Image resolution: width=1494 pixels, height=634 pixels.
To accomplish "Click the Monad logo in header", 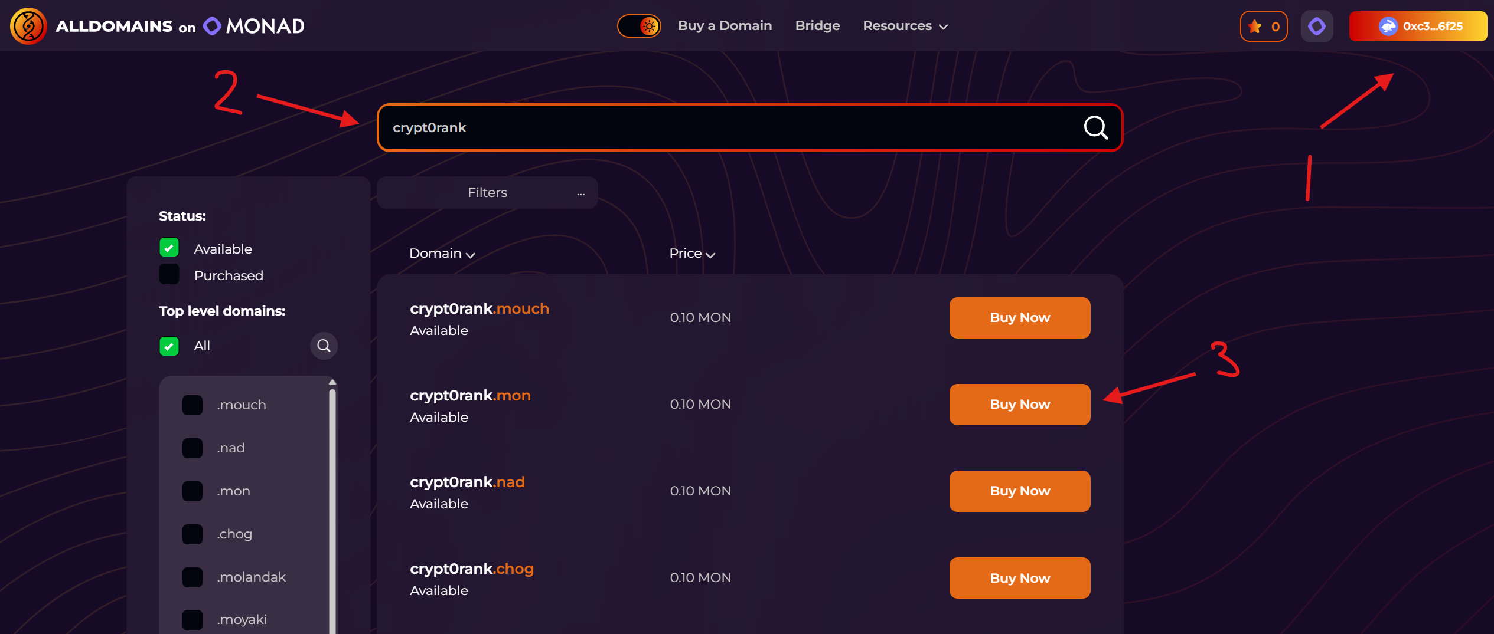I will (x=212, y=26).
